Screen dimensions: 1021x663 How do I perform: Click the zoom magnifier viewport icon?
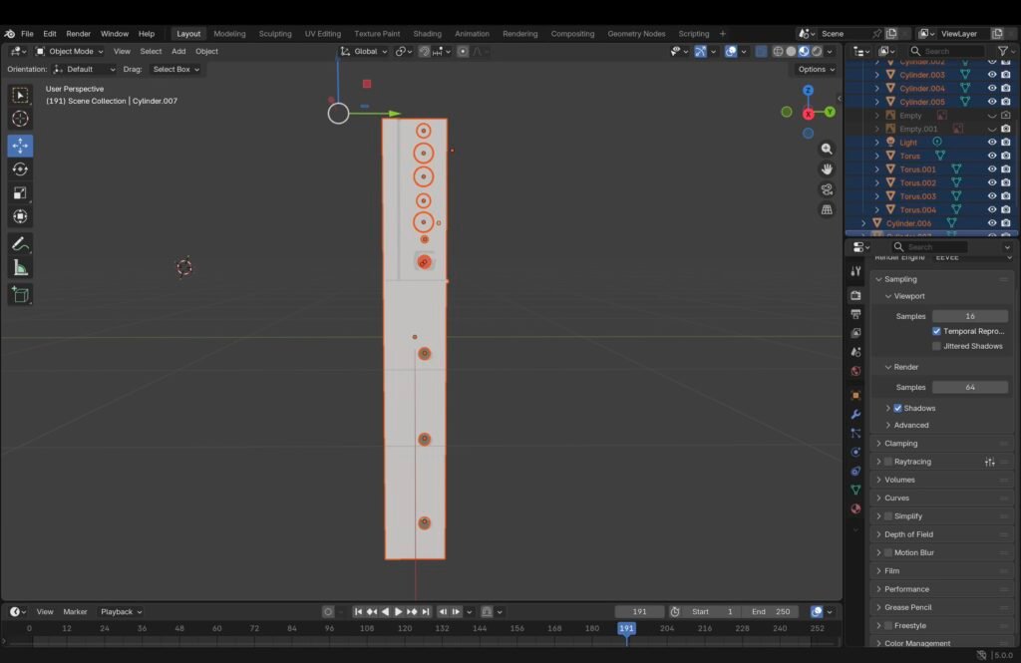click(x=827, y=149)
